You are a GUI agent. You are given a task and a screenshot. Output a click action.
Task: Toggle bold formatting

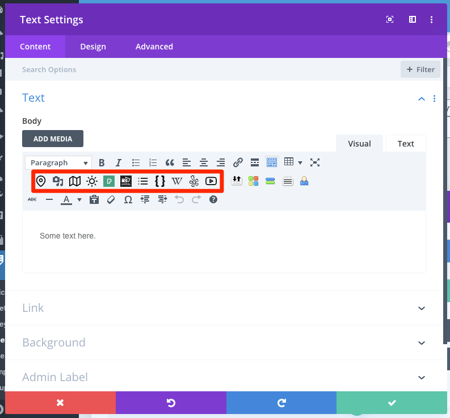(x=102, y=162)
